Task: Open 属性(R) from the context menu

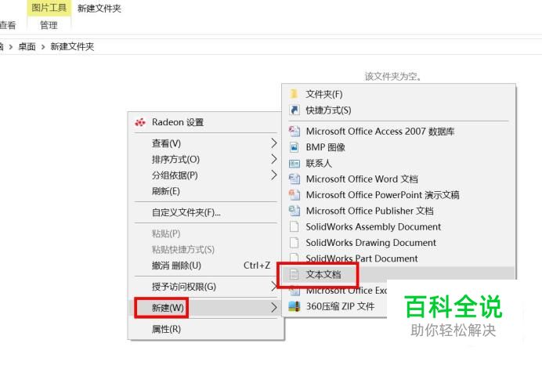Action: pos(206,329)
